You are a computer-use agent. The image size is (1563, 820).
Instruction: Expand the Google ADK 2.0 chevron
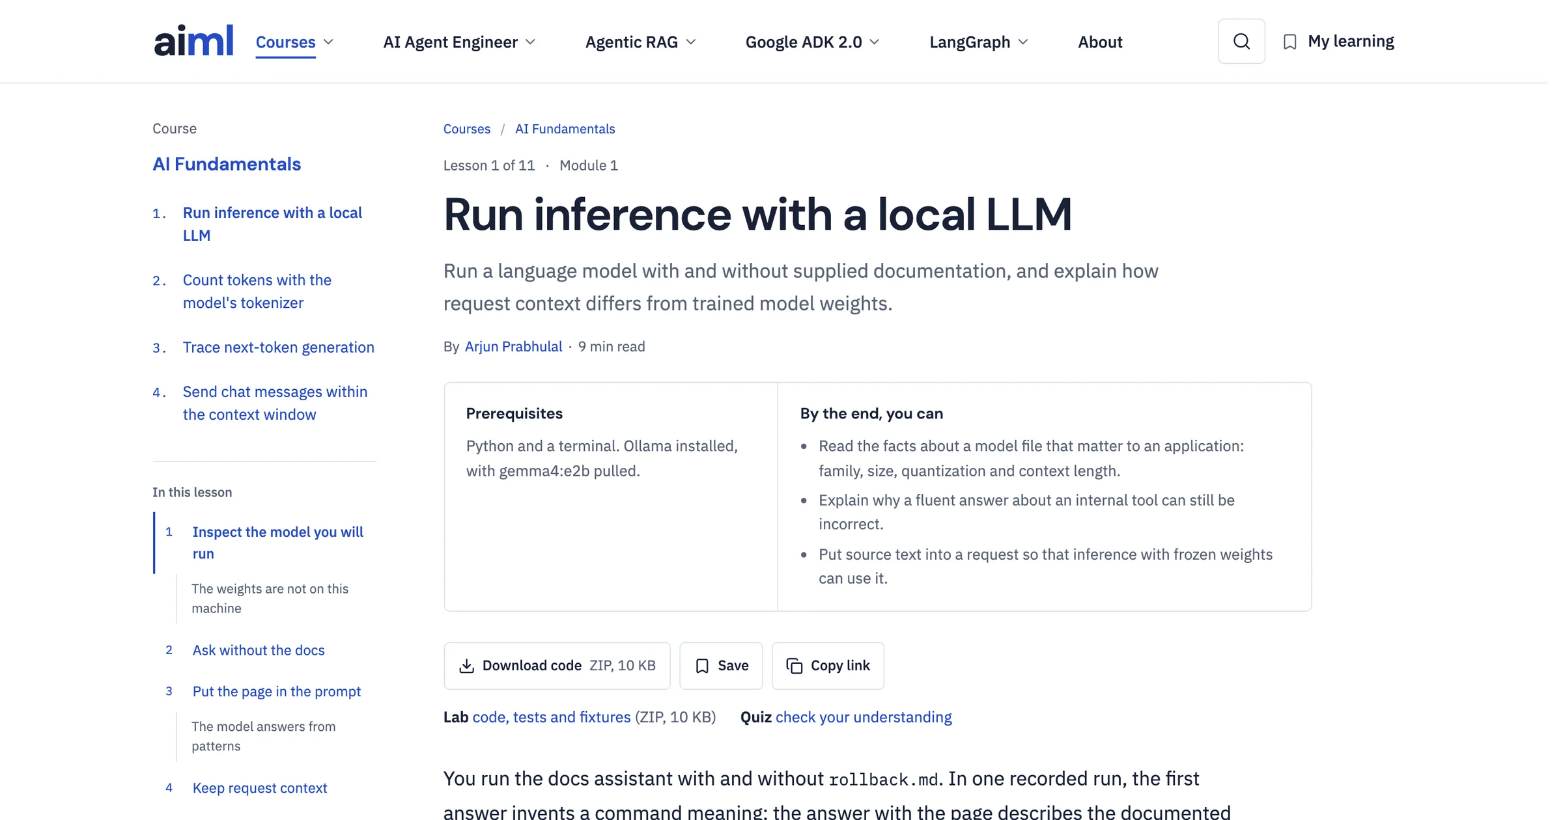875,42
